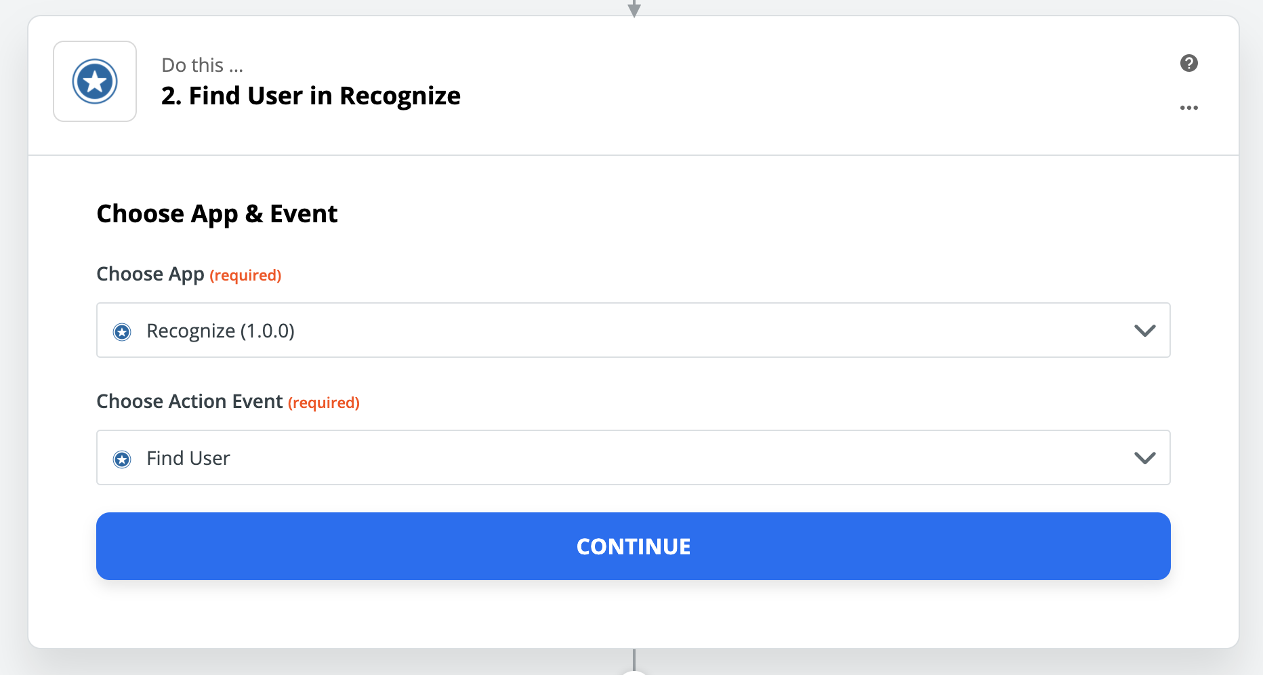
Task: Click the circled node at the bottom edge
Action: point(634,672)
